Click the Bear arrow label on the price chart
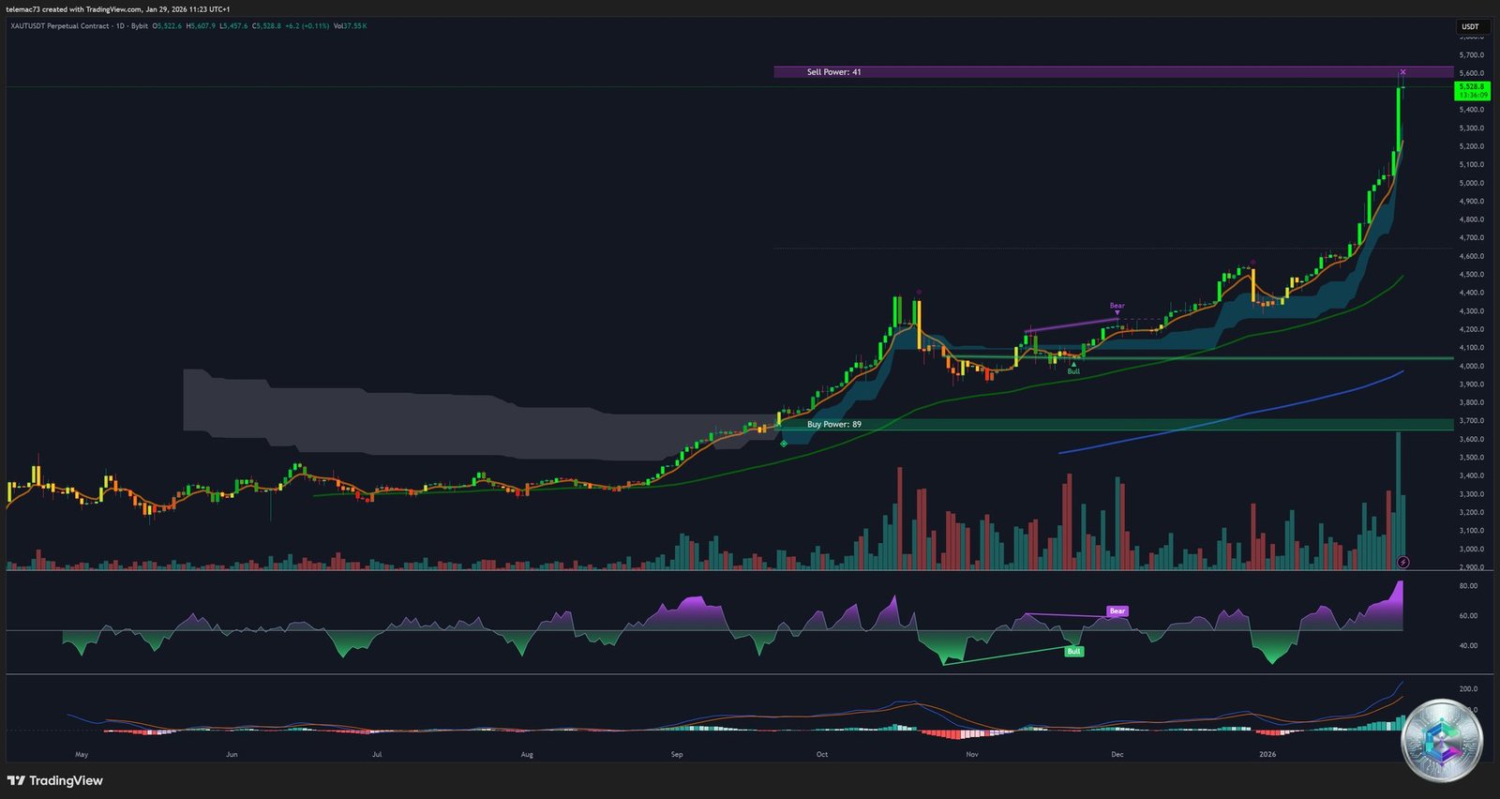1500x799 pixels. click(x=1117, y=307)
